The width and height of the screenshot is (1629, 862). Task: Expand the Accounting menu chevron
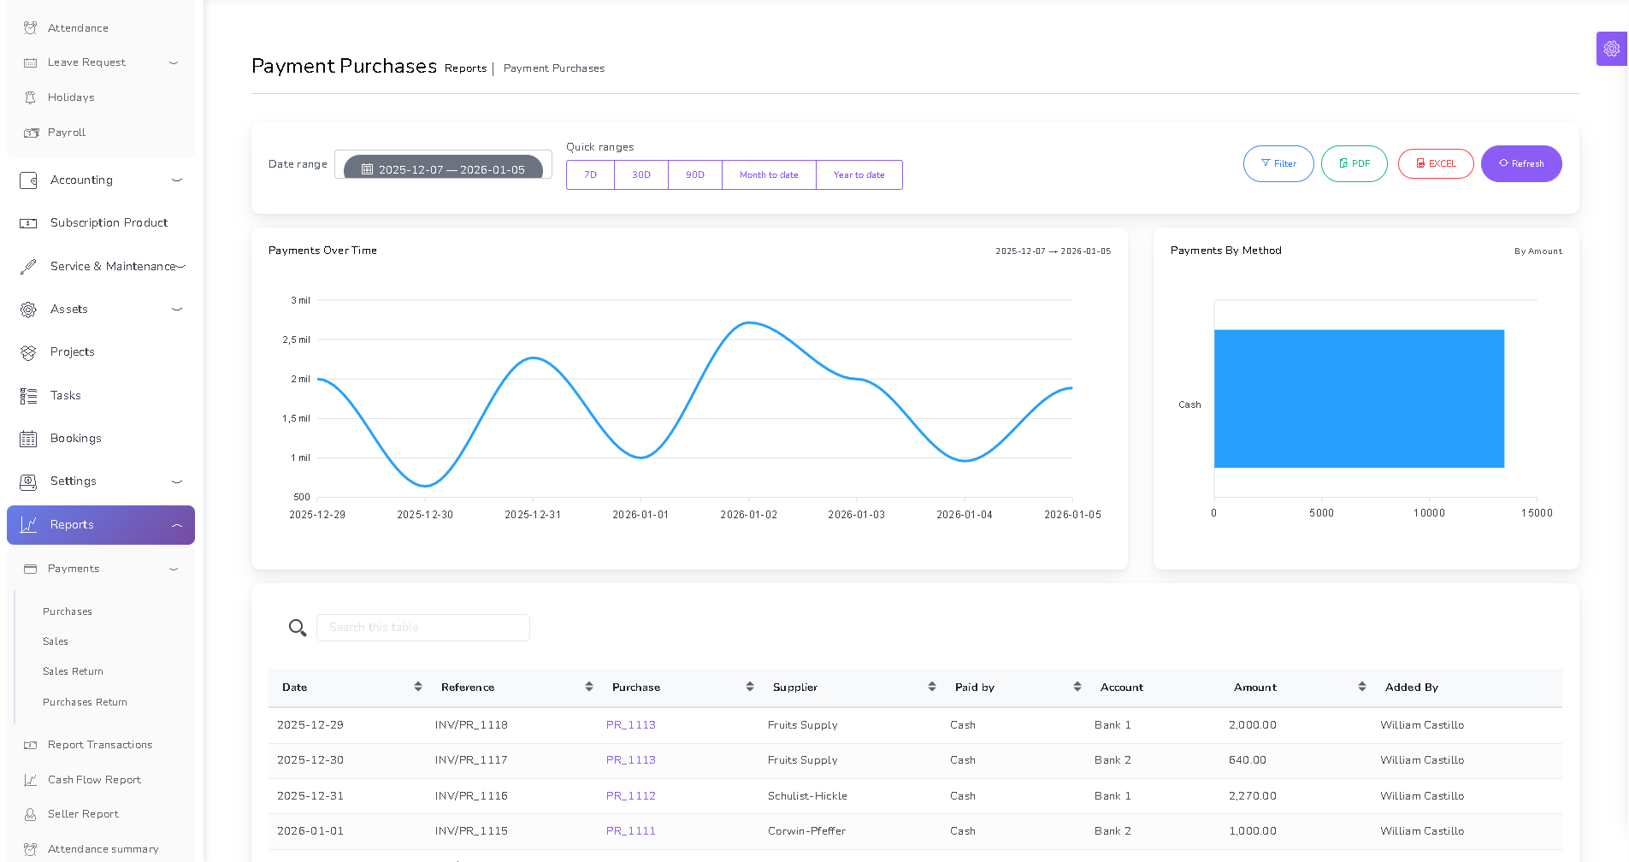point(177,180)
